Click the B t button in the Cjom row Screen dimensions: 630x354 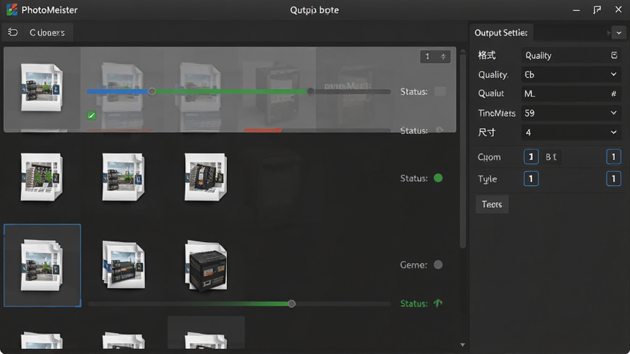click(551, 157)
